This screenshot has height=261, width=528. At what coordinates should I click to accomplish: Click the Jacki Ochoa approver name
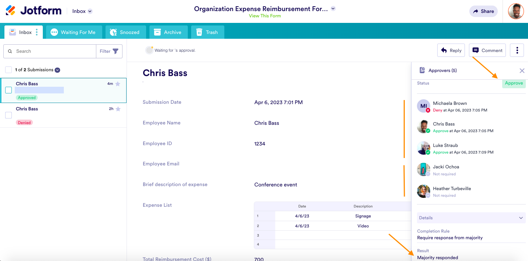pyautogui.click(x=446, y=167)
